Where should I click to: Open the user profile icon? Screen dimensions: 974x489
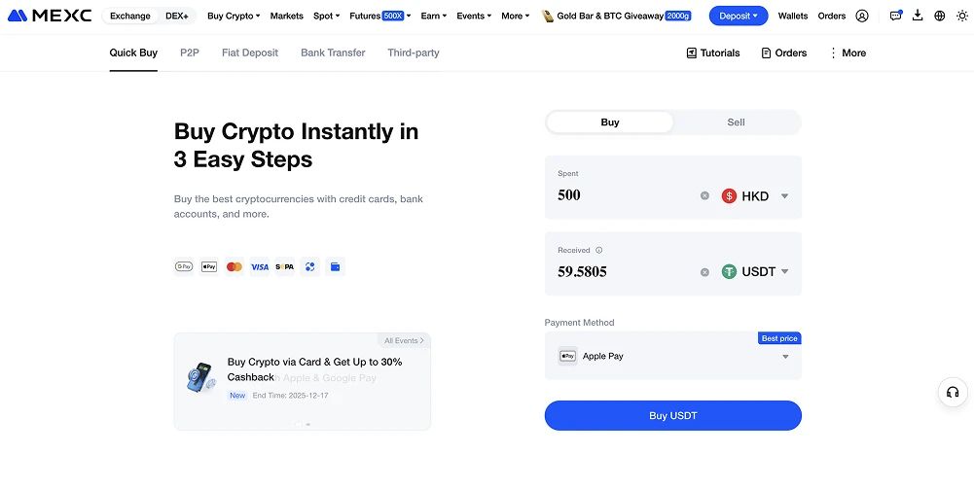(862, 17)
